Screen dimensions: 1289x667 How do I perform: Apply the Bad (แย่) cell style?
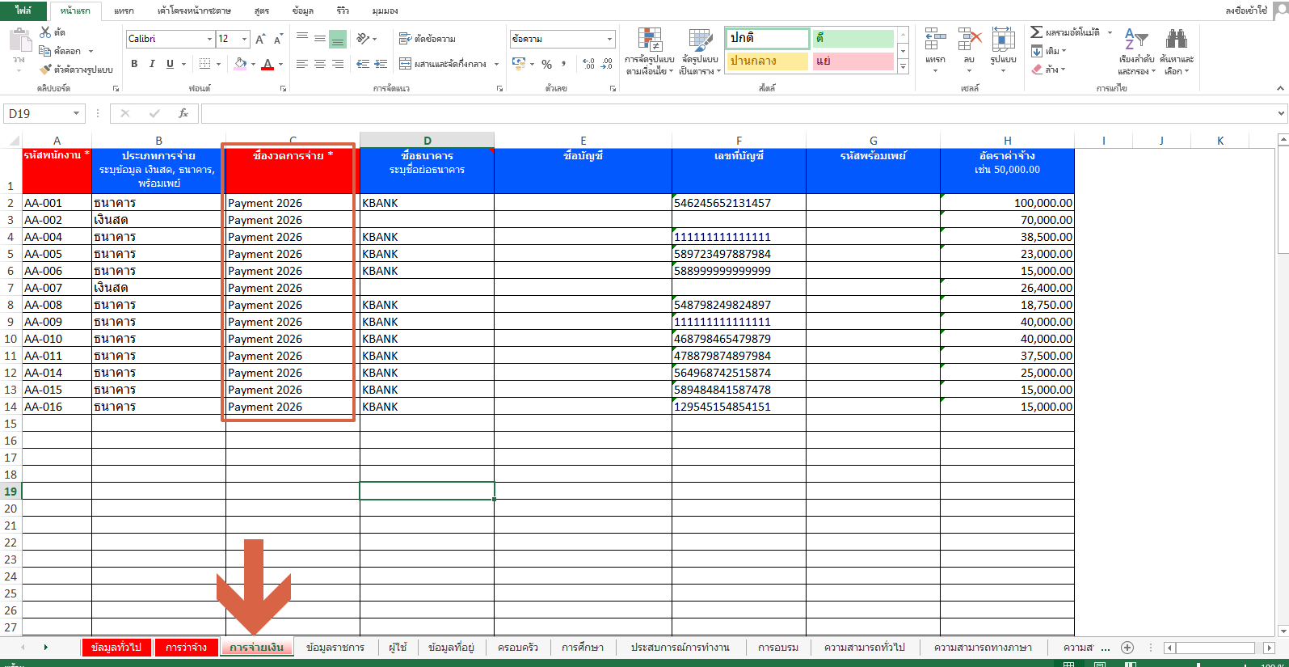tap(853, 61)
